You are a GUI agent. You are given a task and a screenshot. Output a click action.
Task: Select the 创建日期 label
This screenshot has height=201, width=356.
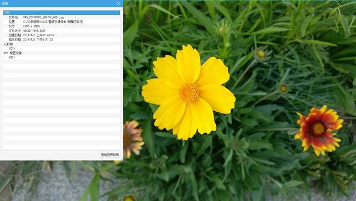coord(15,35)
